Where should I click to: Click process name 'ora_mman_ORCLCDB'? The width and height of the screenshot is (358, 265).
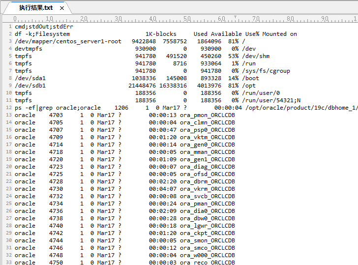[208, 152]
